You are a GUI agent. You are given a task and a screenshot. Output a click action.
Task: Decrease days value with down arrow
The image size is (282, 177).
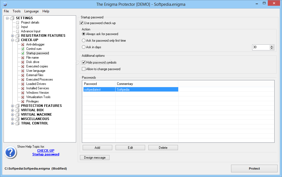click(x=272, y=48)
